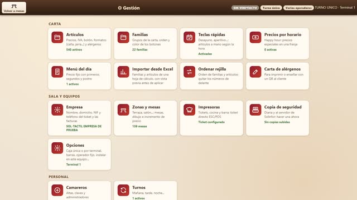Click the Artículos folder icon

click(x=57, y=37)
